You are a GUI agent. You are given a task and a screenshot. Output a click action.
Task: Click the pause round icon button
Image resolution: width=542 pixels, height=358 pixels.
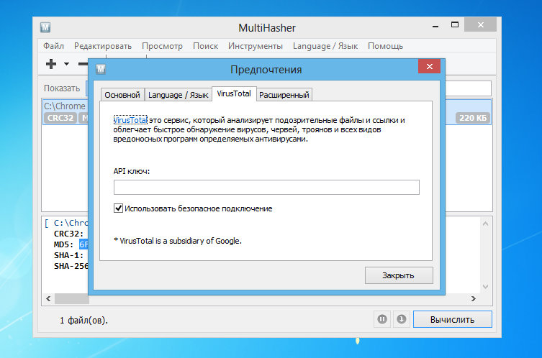point(382,319)
